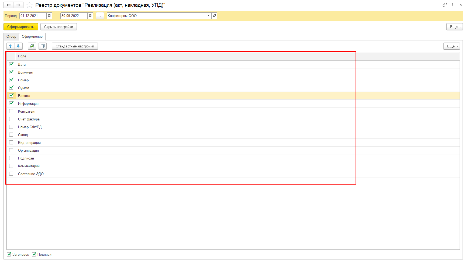
Task: Close the report window
Action: coord(461,5)
